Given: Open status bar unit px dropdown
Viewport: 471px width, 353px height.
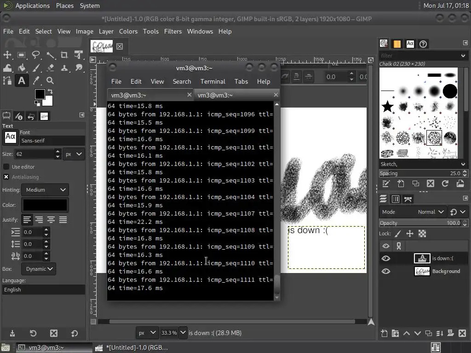Looking at the screenshot, I should point(147,333).
